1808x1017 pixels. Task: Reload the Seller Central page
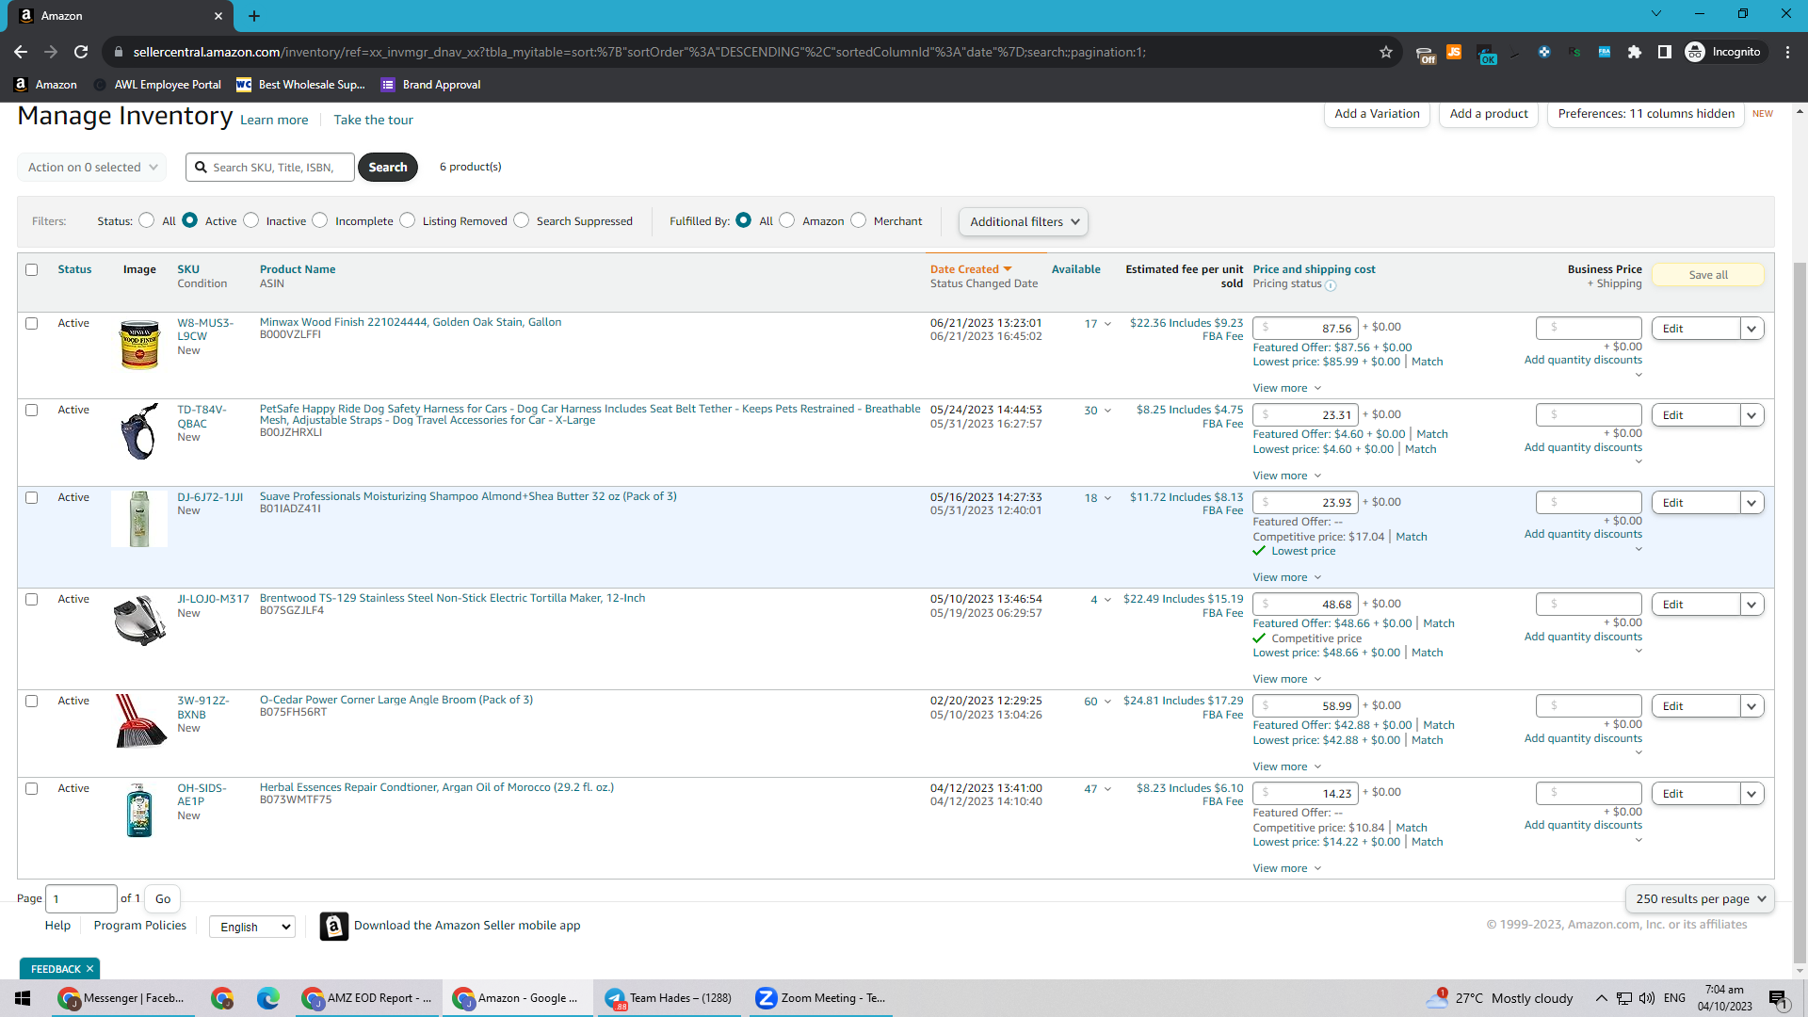[82, 52]
